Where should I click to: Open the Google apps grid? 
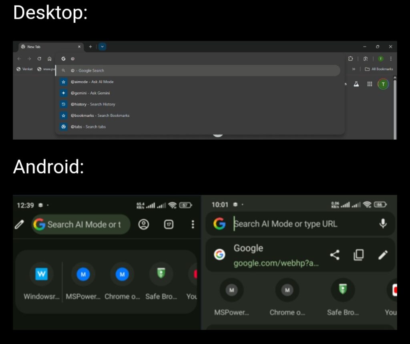pos(370,84)
